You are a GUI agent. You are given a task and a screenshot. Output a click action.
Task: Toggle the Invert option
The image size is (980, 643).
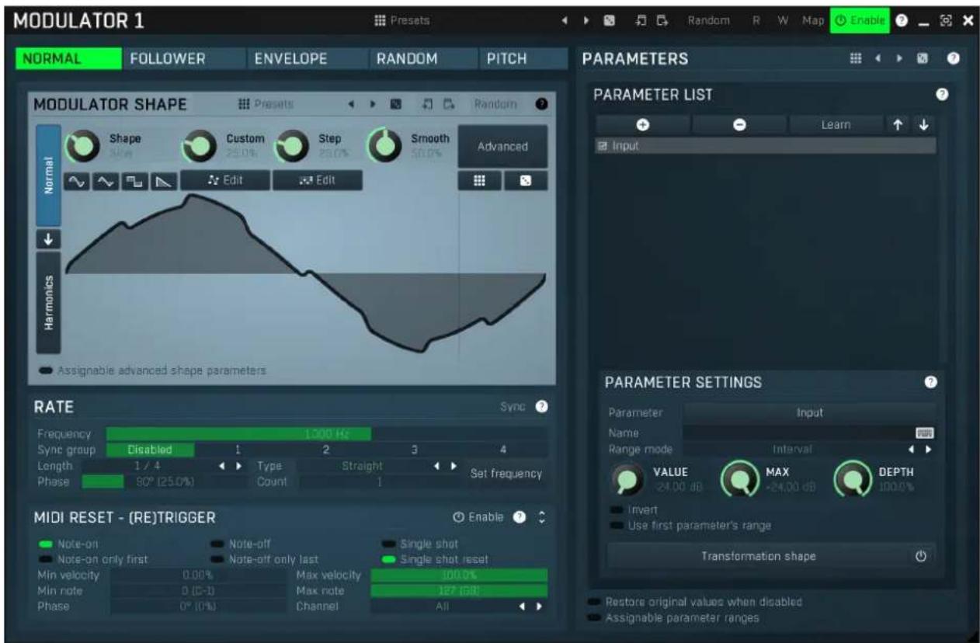point(634,510)
